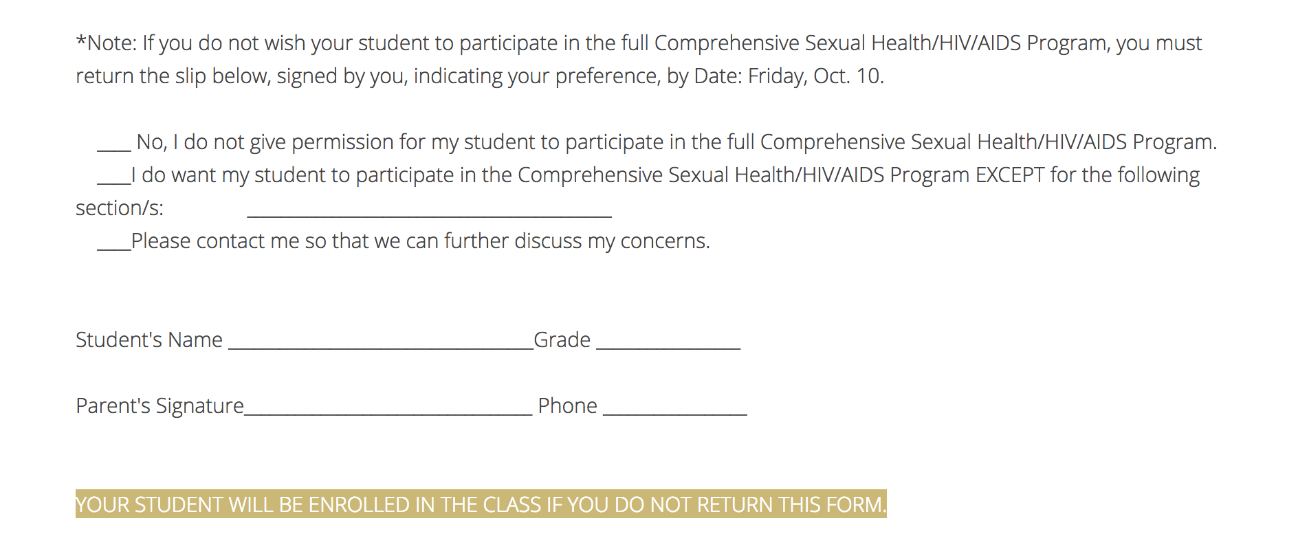Click the Phone blank line
The image size is (1298, 547).
tap(674, 412)
